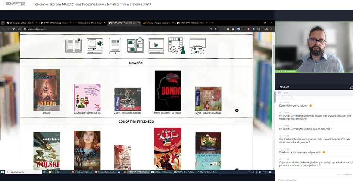Viewport: 353px width, 181px height.
Task: Click the COŚ OPTYMISTYCZNEGO section heading
Action: pos(136,121)
